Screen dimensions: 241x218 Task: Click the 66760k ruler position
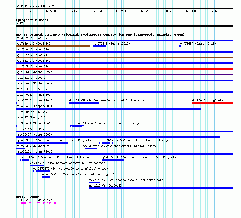point(28,11)
